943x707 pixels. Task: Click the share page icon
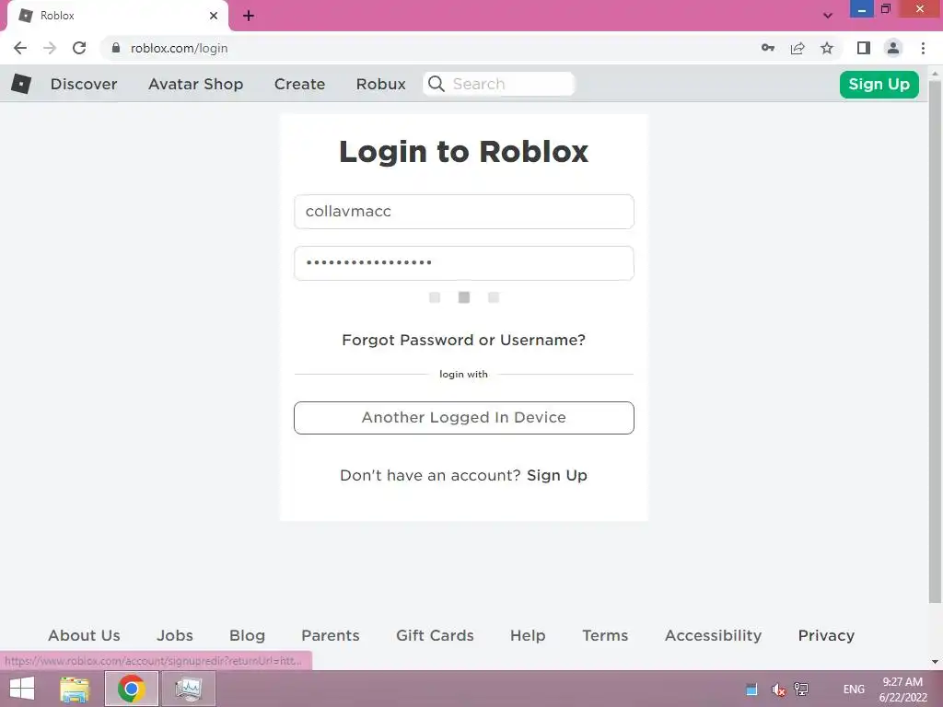coord(797,48)
